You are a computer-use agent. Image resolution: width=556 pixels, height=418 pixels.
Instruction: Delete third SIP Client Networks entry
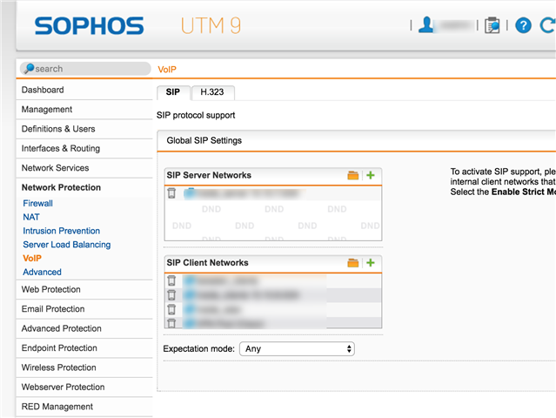(171, 309)
